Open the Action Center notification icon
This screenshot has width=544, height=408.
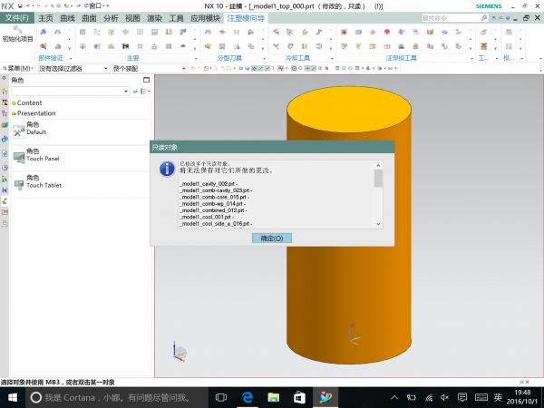point(462,397)
